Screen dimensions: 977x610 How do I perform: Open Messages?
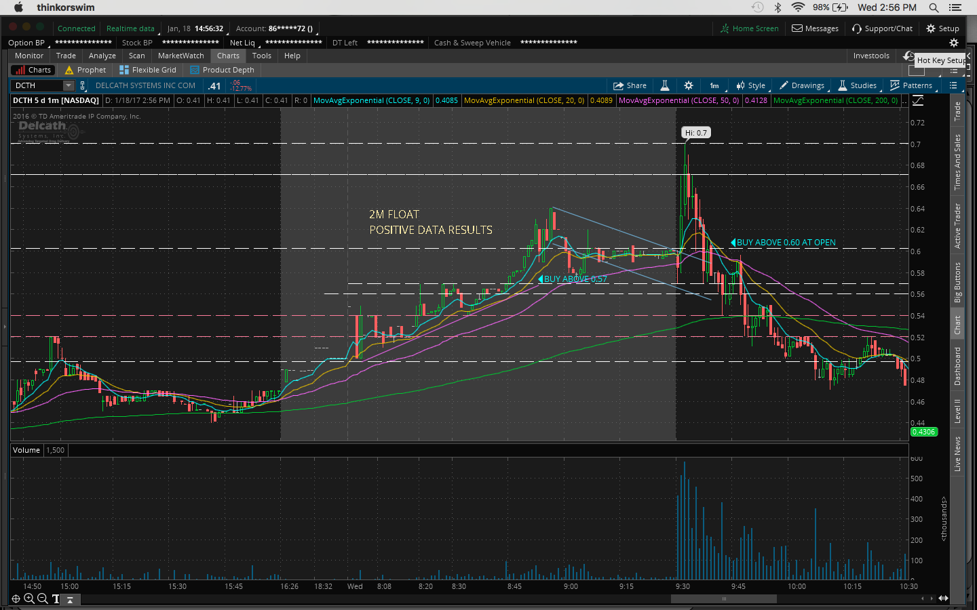click(816, 28)
